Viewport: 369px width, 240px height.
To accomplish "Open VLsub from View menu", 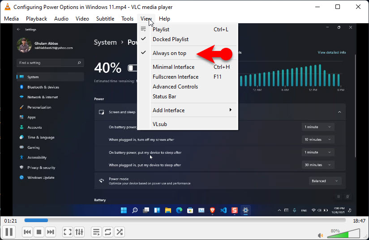I will 188,124.
